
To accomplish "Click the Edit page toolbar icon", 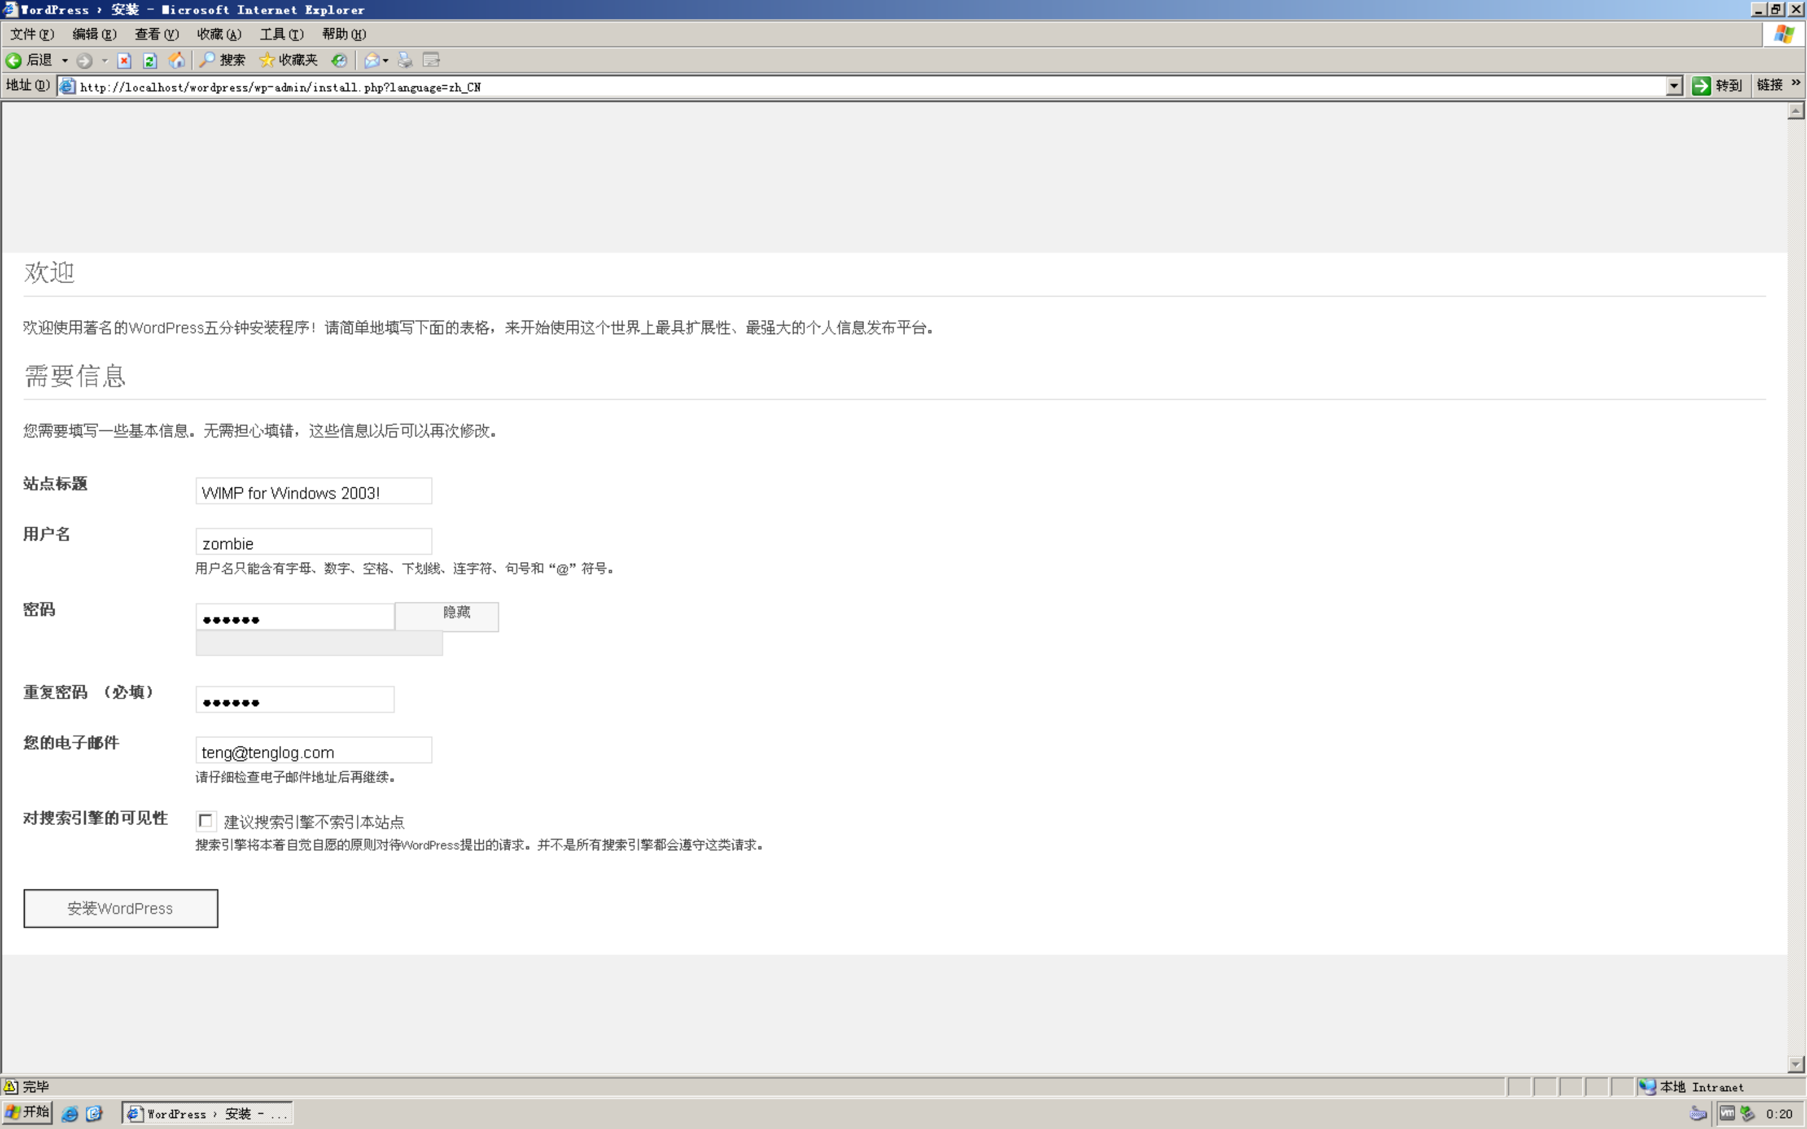I will (x=431, y=61).
